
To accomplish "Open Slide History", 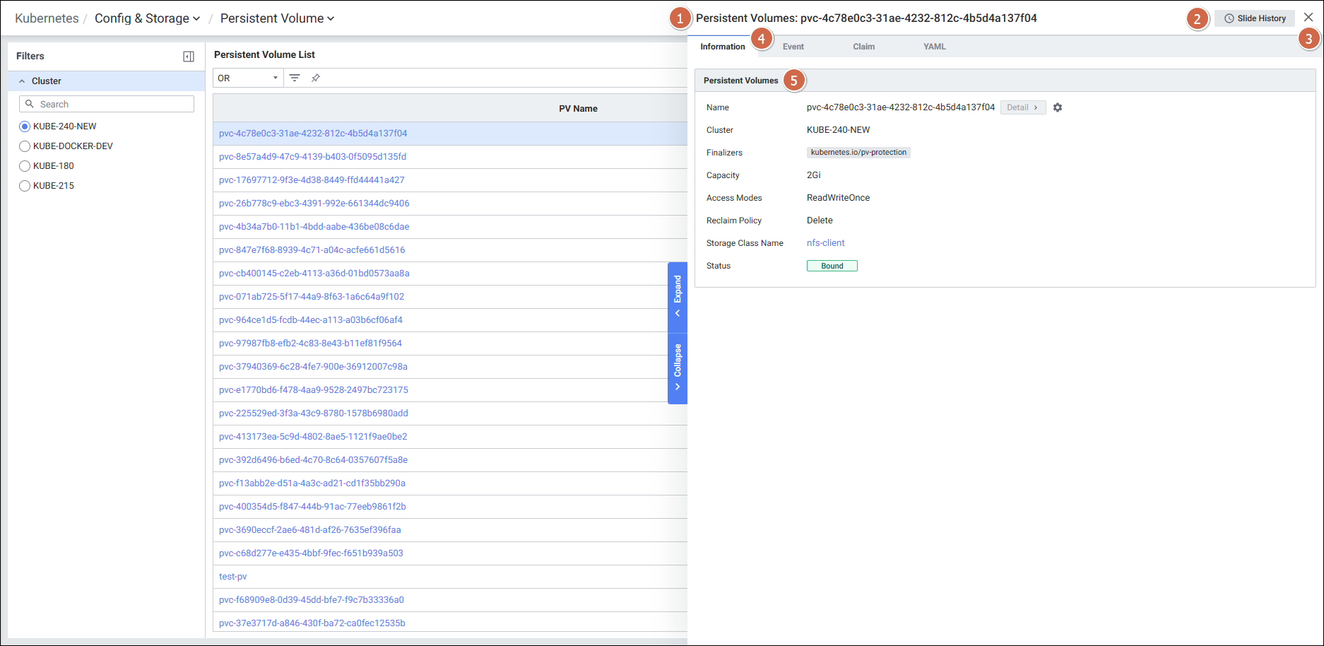I will [x=1255, y=18].
